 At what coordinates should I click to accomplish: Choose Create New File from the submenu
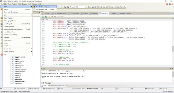(45, 9)
